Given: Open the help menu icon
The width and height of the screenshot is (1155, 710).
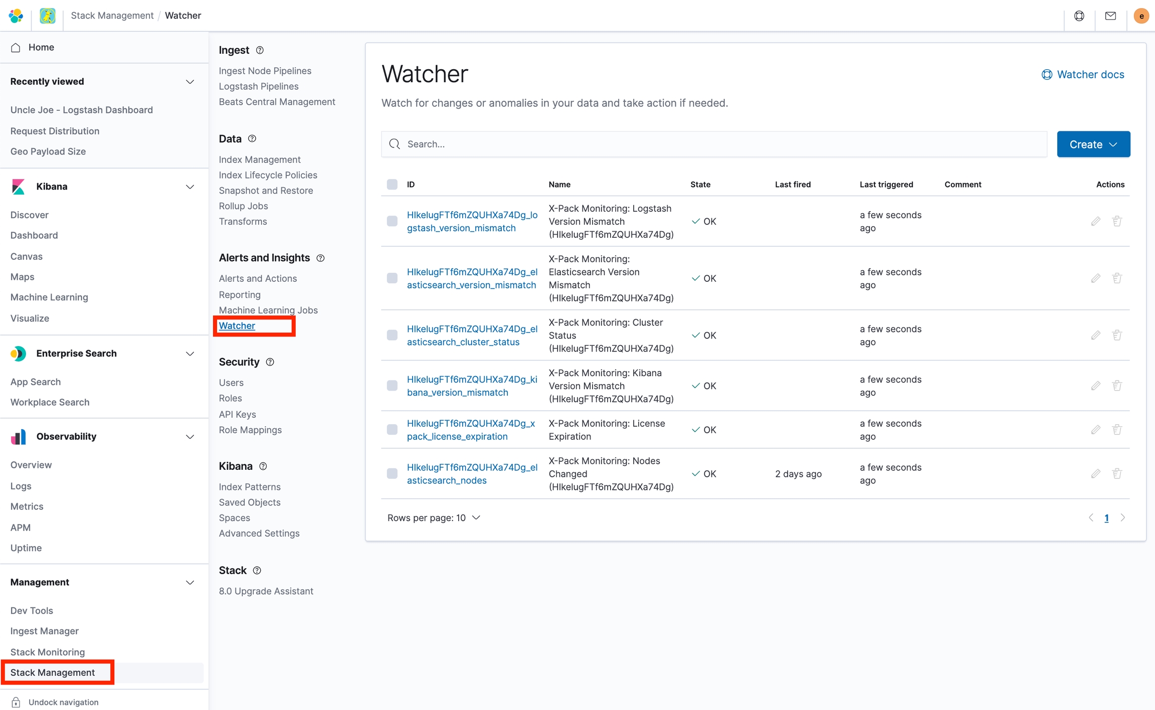Looking at the screenshot, I should click(1079, 16).
